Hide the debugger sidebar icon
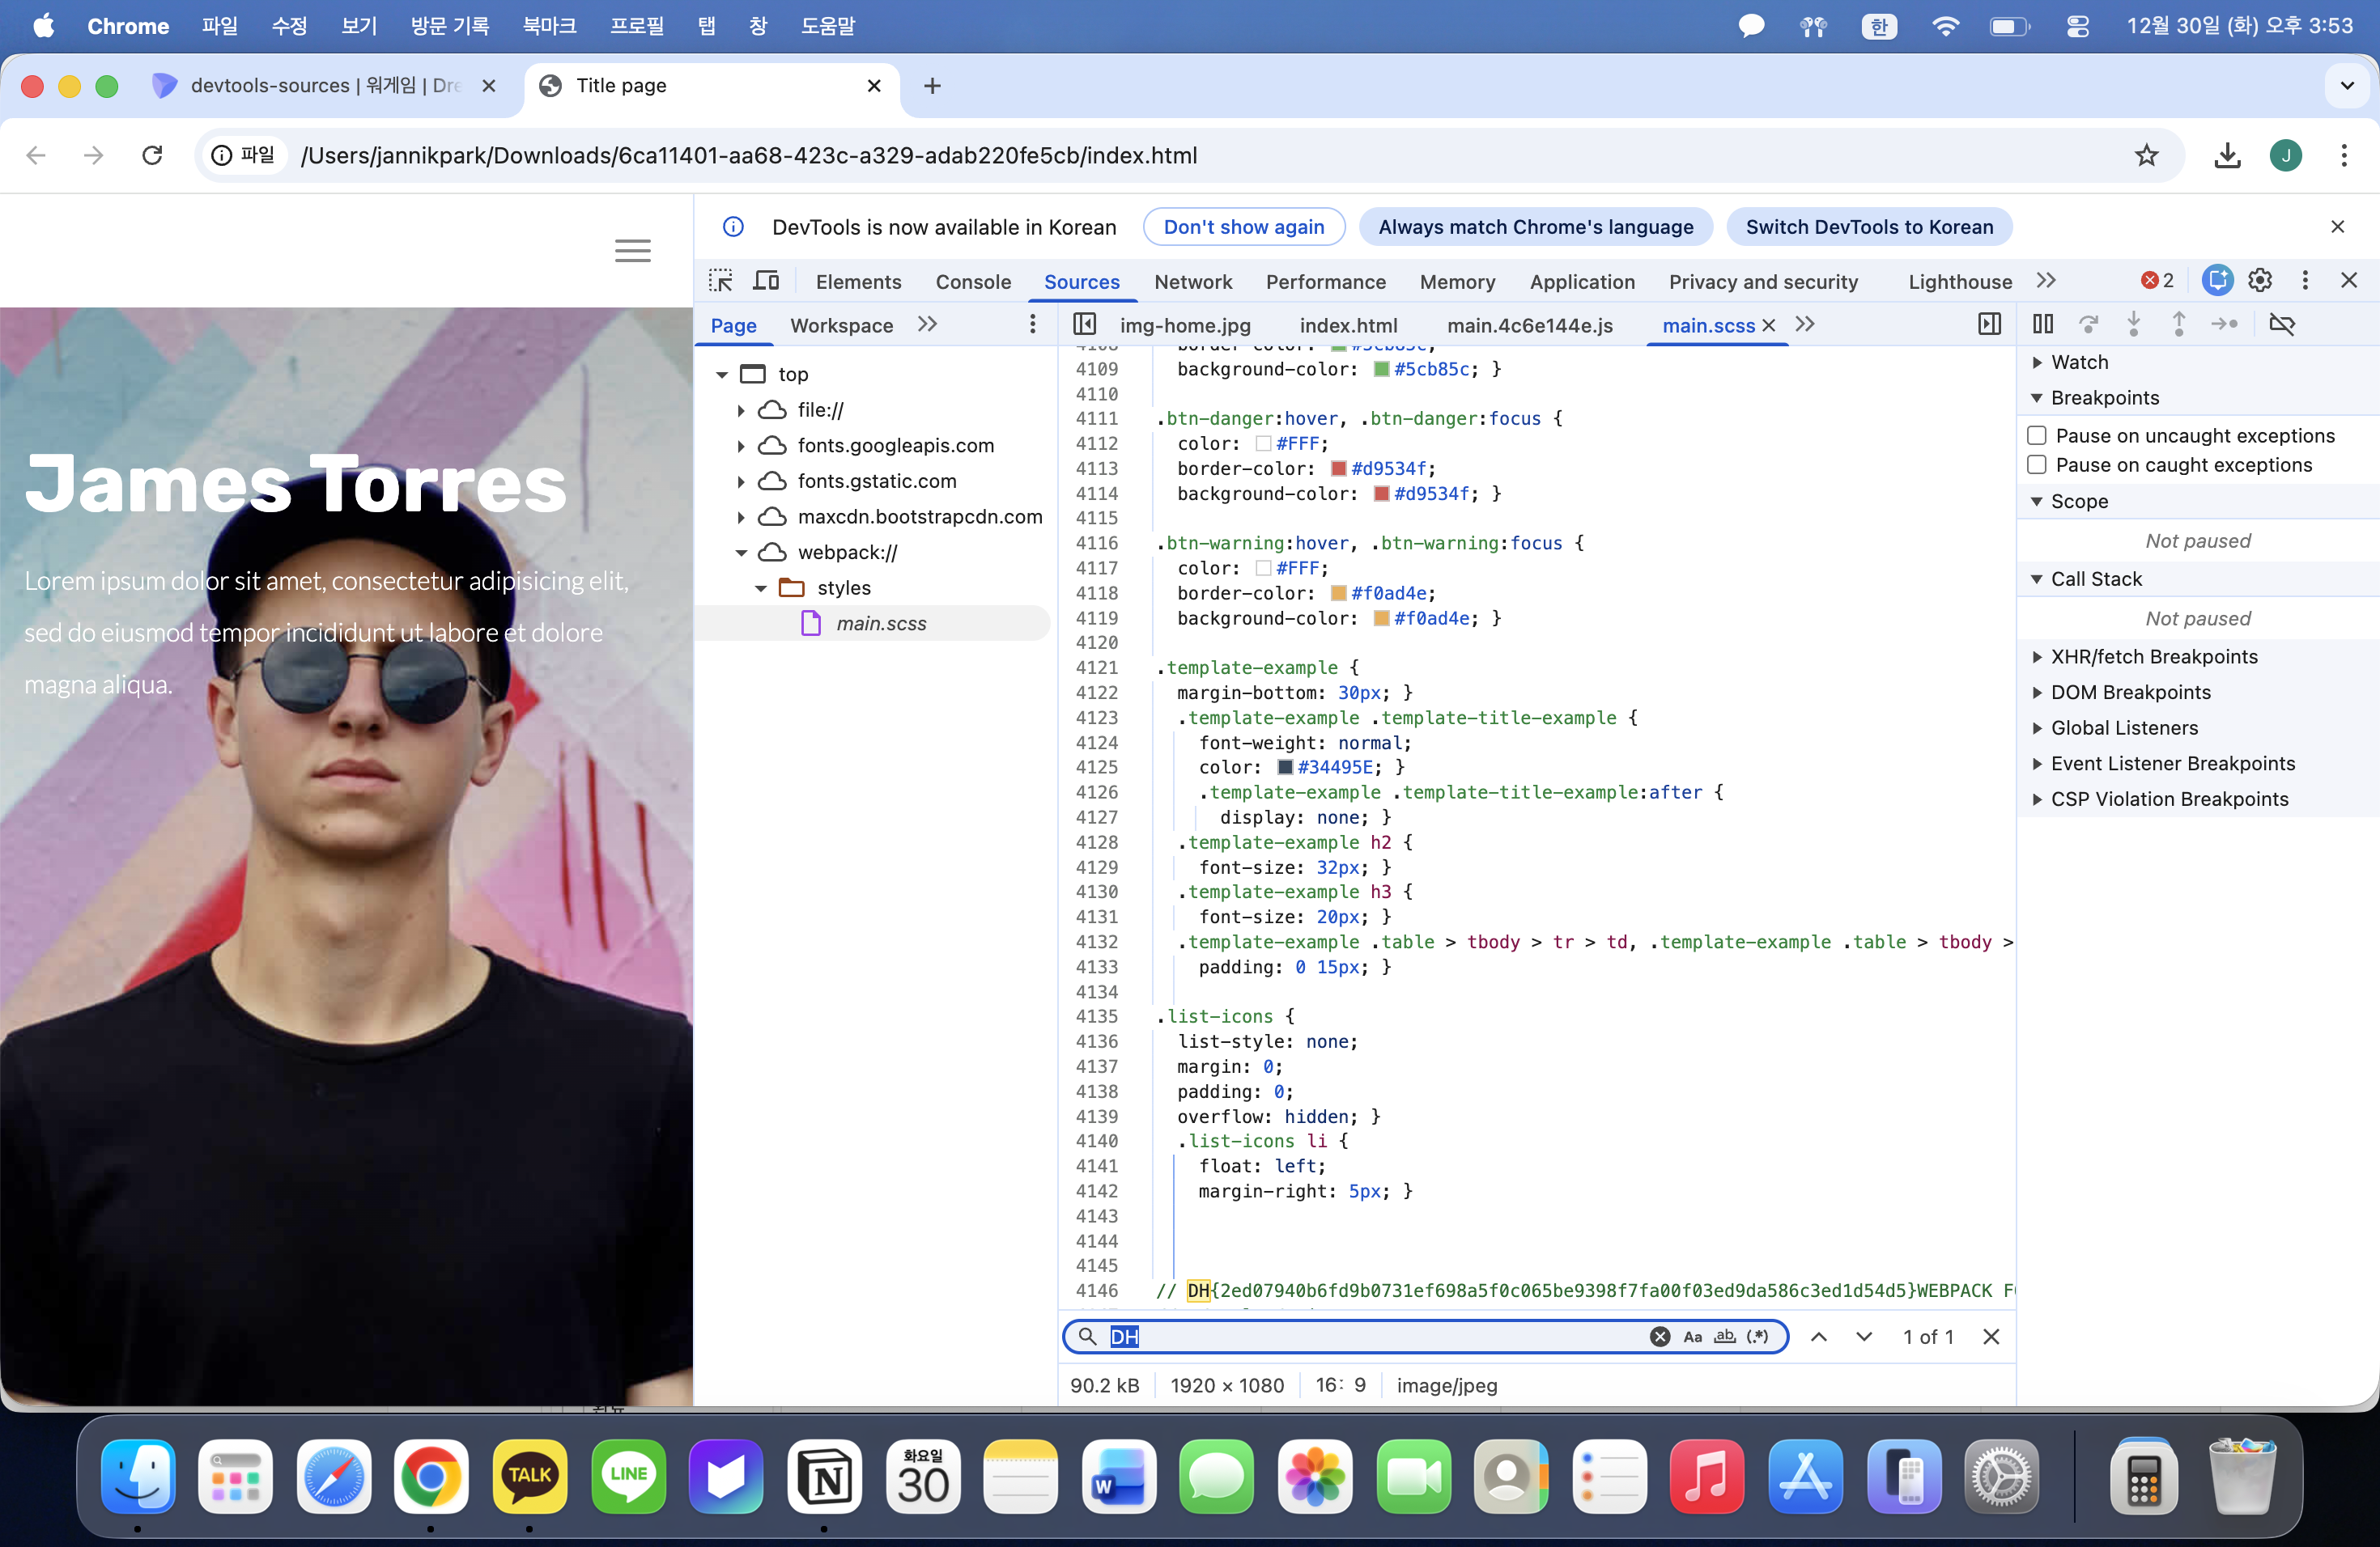Screen dimensions: 2380x1547 pos(1989,324)
